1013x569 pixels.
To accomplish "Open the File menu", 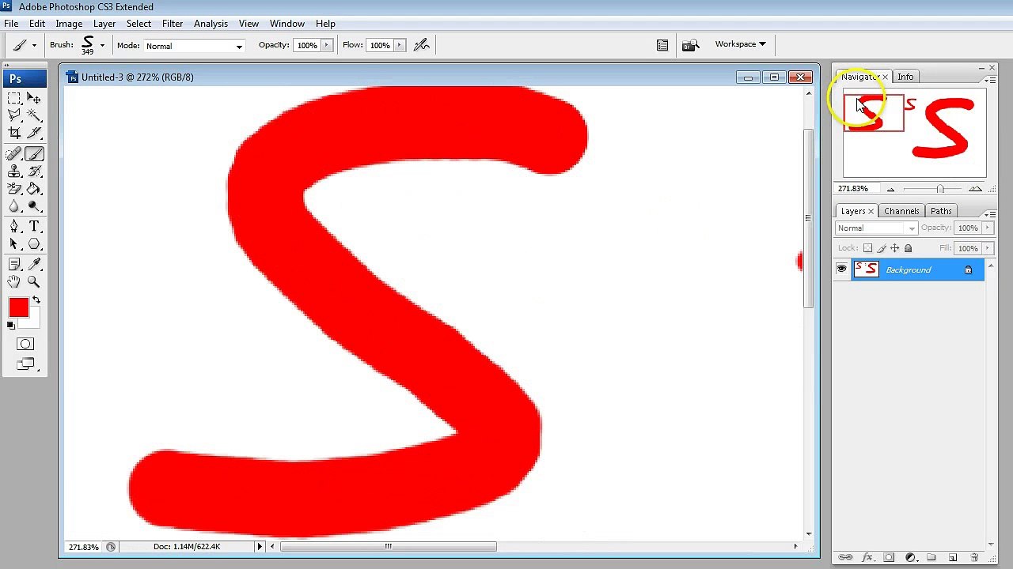I will [11, 24].
